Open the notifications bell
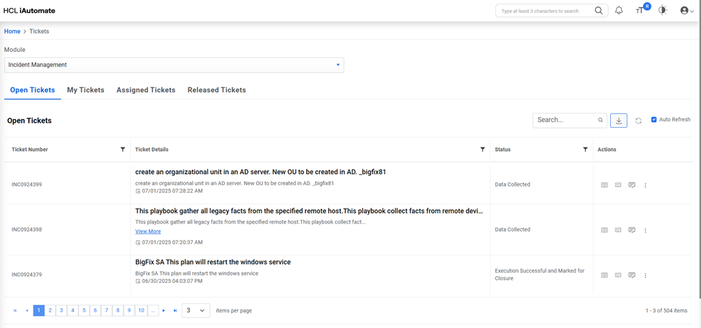This screenshot has height=328, width=701. coord(619,11)
